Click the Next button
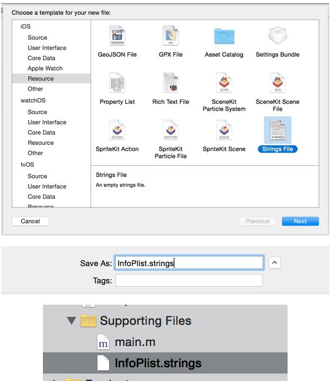This screenshot has height=381, width=331. click(300, 221)
